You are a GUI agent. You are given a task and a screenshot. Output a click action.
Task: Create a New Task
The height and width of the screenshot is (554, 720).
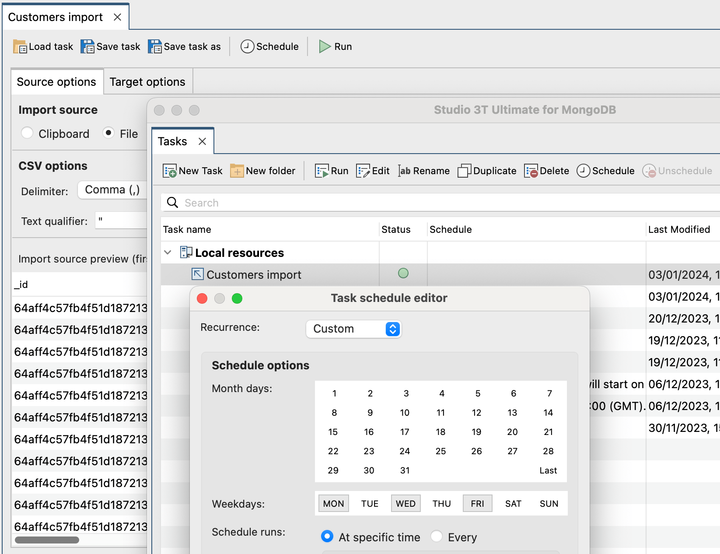click(192, 171)
